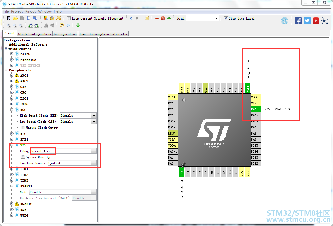Click the yellow question mark help icon
Viewport: 333px width, 226px height.
pyautogui.click(x=62, y=26)
